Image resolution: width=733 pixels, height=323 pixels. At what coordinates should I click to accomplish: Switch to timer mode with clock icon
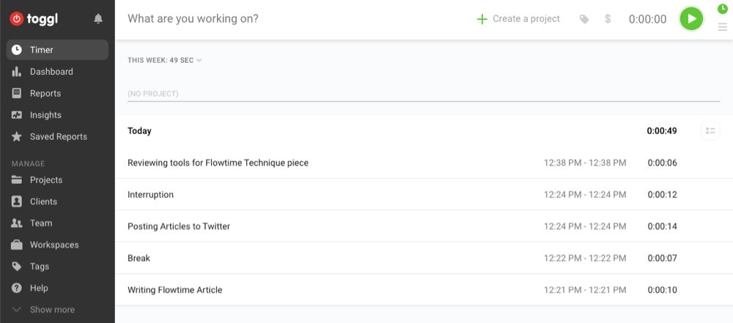(723, 9)
